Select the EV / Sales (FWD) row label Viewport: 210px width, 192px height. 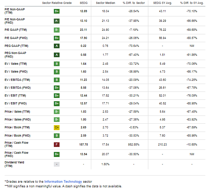[16, 72]
